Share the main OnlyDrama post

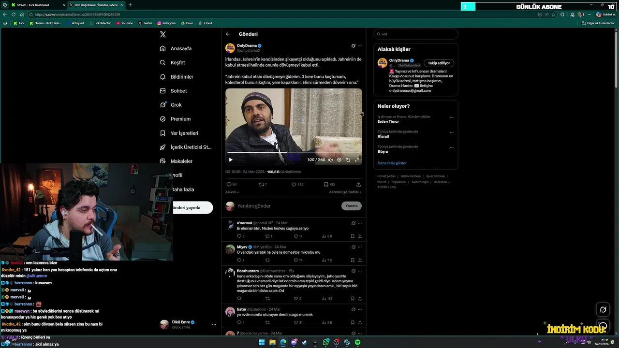tap(358, 184)
